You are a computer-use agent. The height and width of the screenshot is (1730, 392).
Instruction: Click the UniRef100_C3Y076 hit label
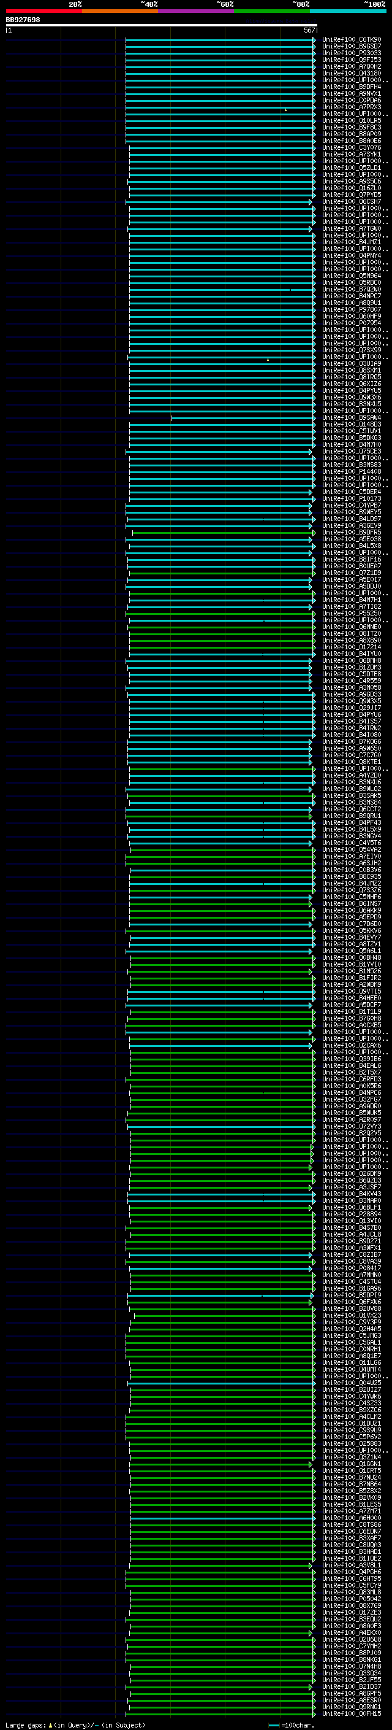coord(351,148)
